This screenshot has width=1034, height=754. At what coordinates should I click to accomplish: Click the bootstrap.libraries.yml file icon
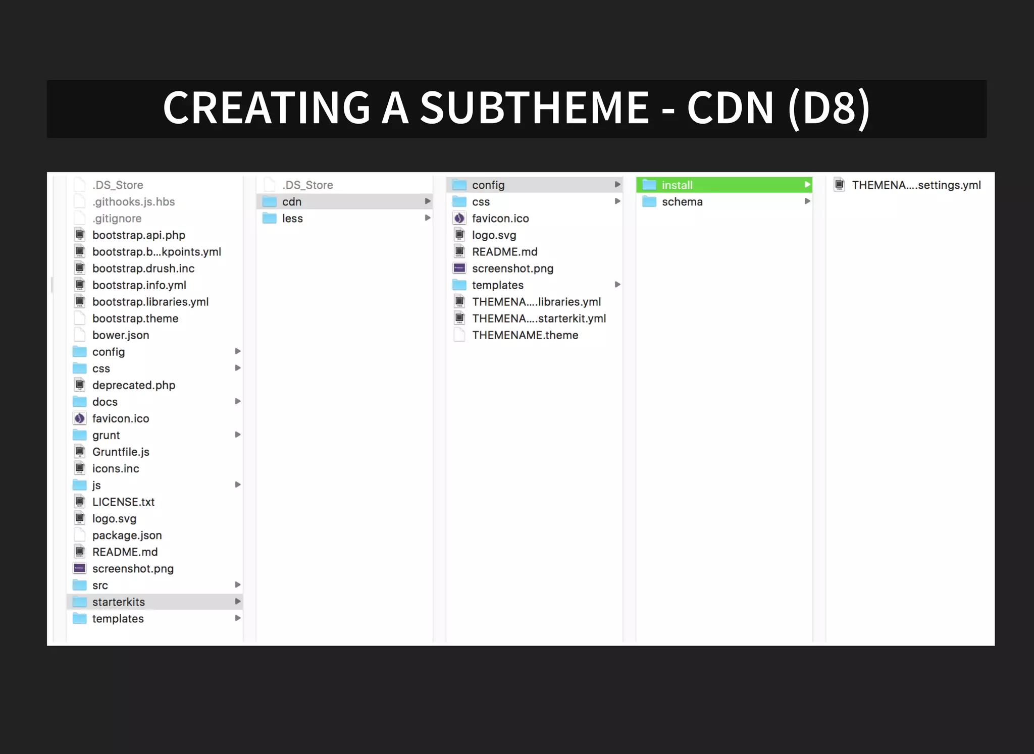80,301
